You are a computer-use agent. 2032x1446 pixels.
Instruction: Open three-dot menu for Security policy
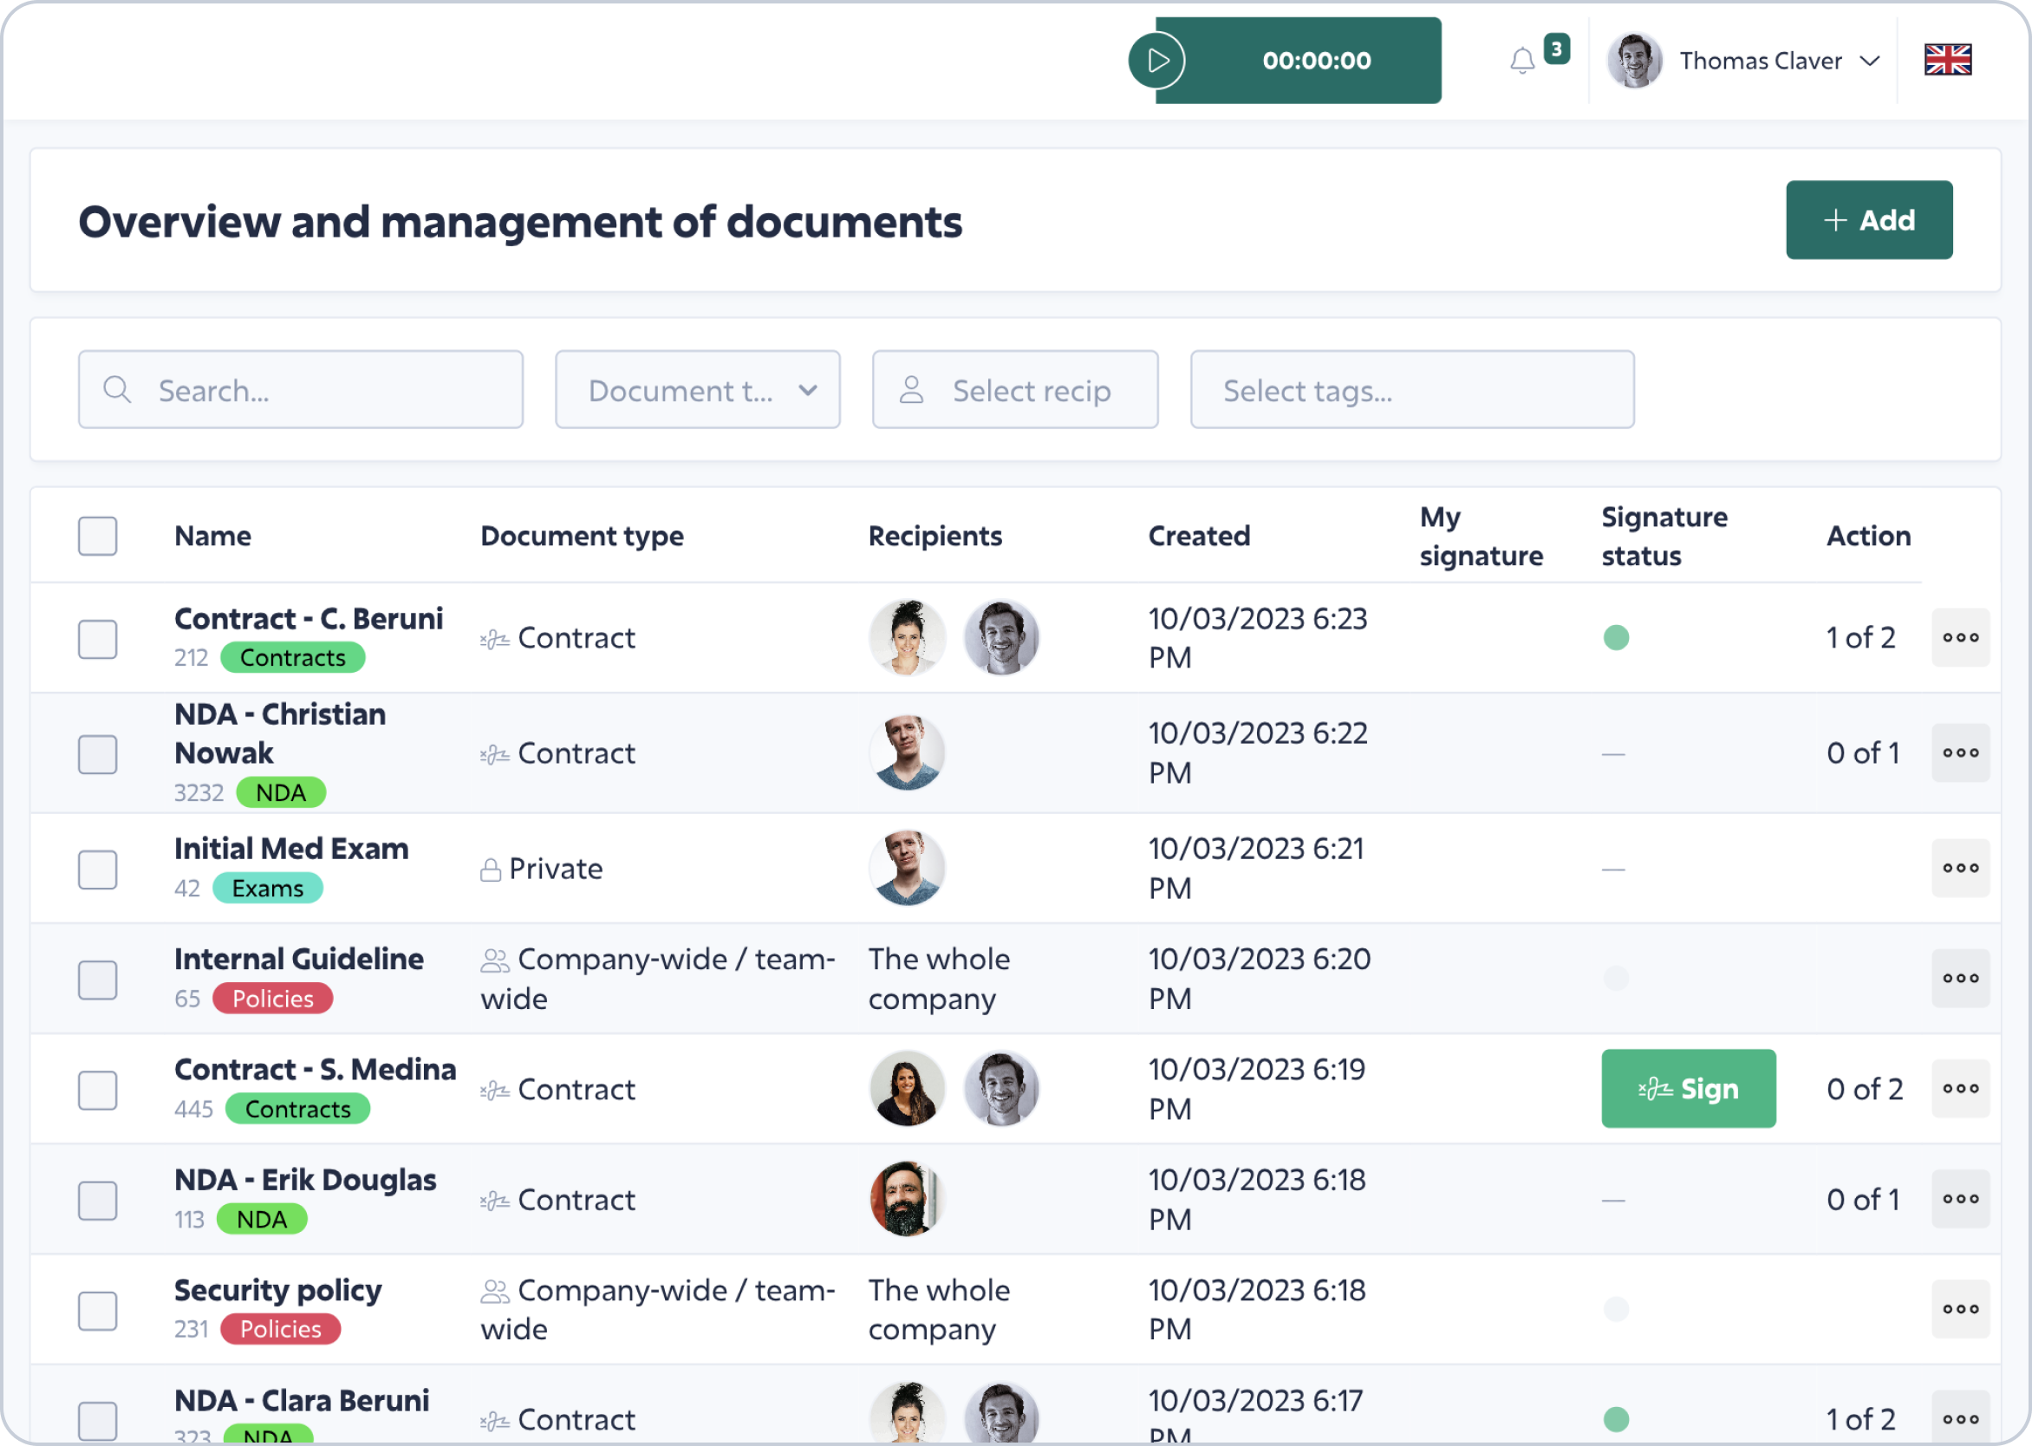[1960, 1309]
